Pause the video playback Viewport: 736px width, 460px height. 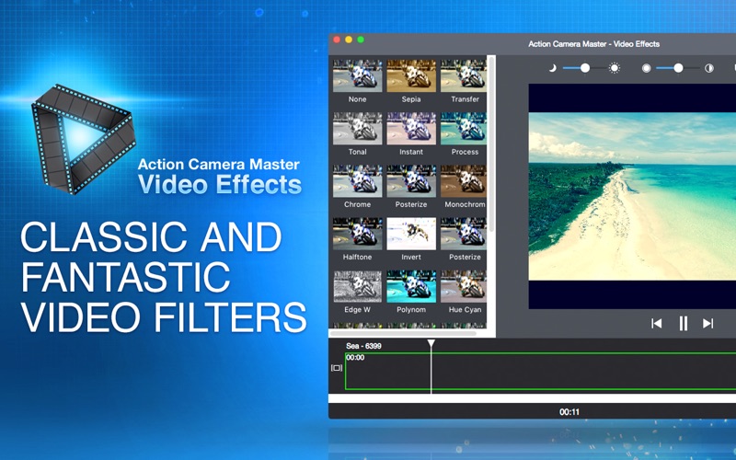[x=683, y=323]
